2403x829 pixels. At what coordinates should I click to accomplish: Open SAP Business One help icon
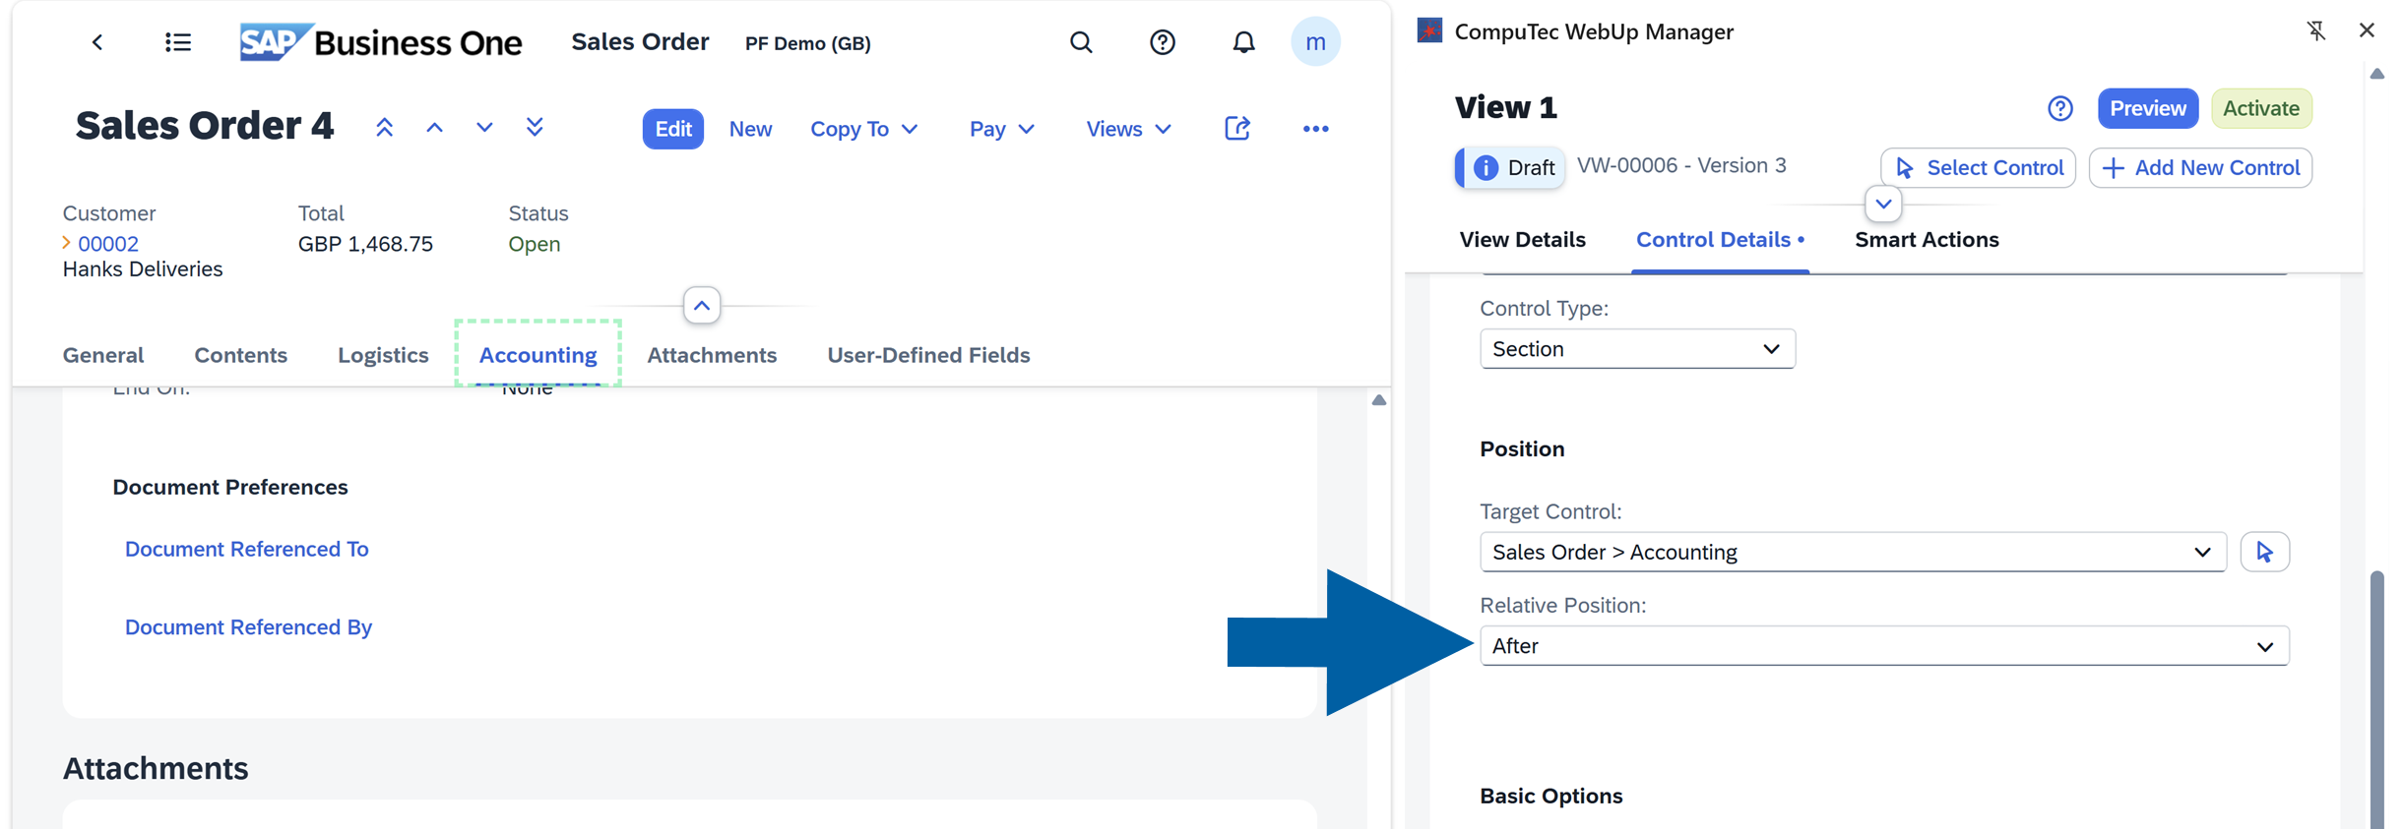point(1163,42)
